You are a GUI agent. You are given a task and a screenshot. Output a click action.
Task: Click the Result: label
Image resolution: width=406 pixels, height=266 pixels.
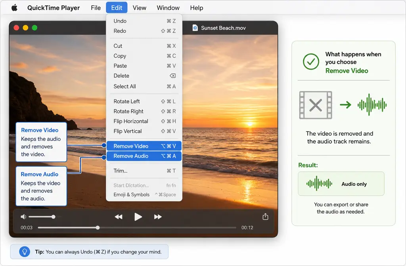(308, 165)
